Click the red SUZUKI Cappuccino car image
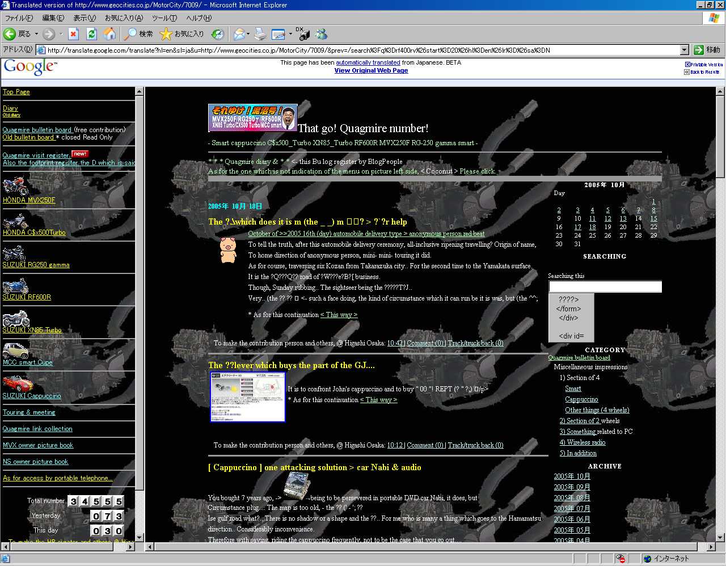The height and width of the screenshot is (566, 726). point(18,383)
